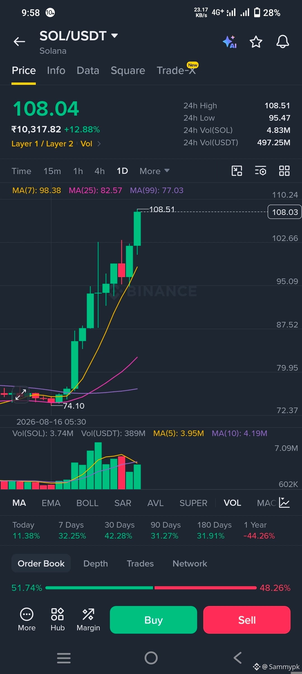Tap Android recent apps button
The image size is (302, 674).
click(64, 658)
